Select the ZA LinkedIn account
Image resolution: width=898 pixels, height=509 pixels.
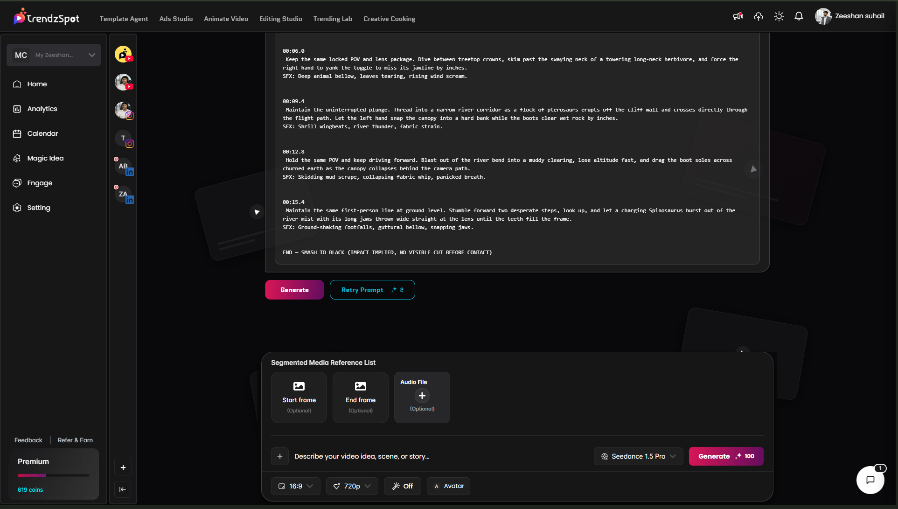tap(124, 195)
